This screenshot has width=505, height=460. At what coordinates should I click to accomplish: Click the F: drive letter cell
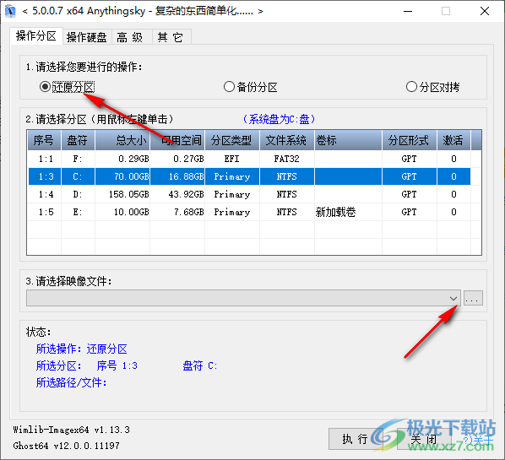pos(78,159)
